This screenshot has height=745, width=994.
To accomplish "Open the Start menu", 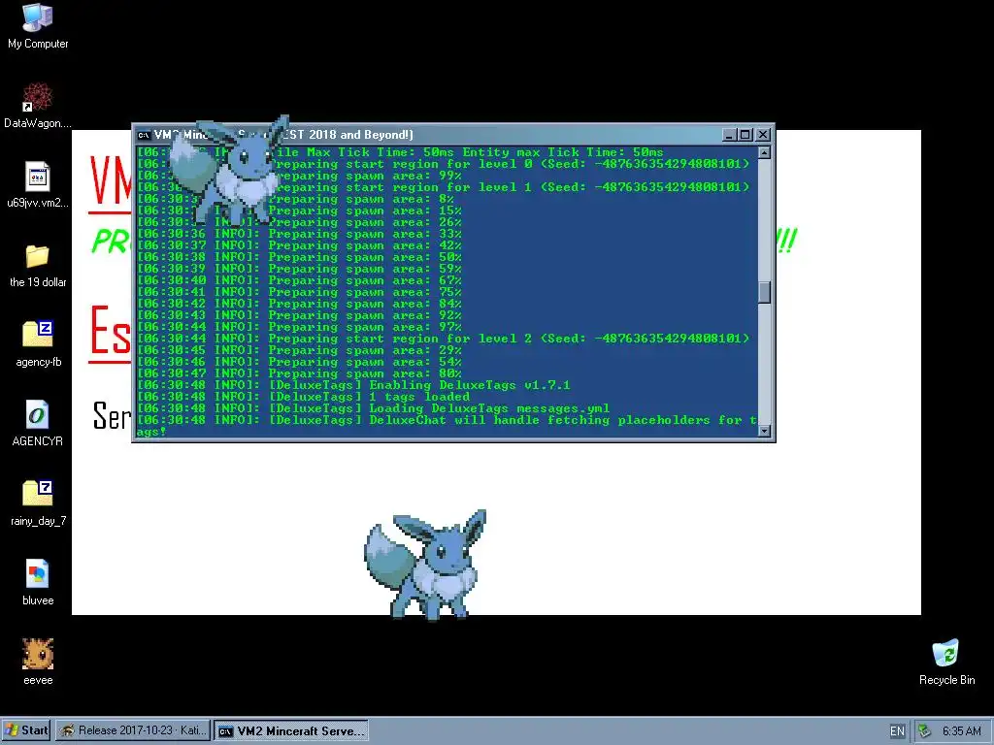I will pos(26,730).
